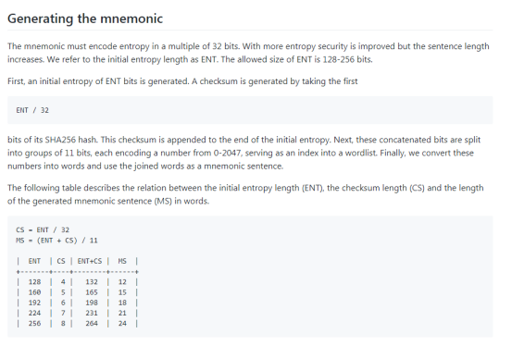Click the CS column header in table

[x=61, y=261]
